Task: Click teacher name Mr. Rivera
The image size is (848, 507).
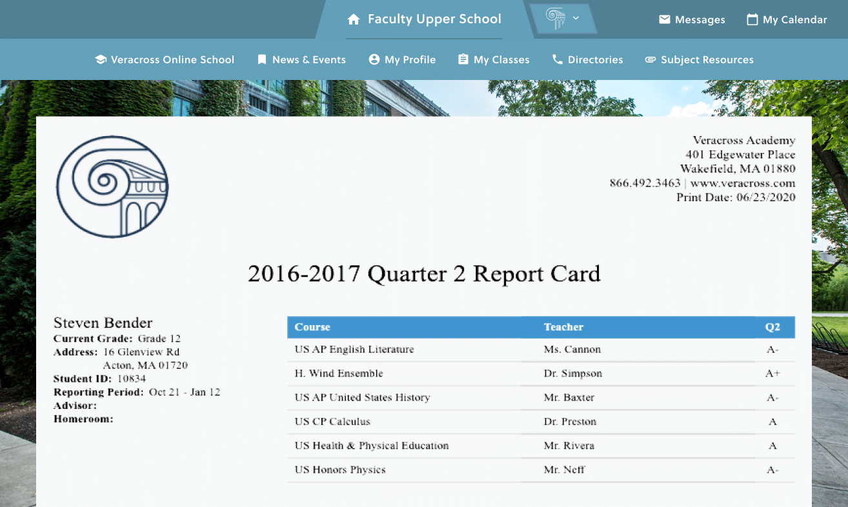Action: 569,446
